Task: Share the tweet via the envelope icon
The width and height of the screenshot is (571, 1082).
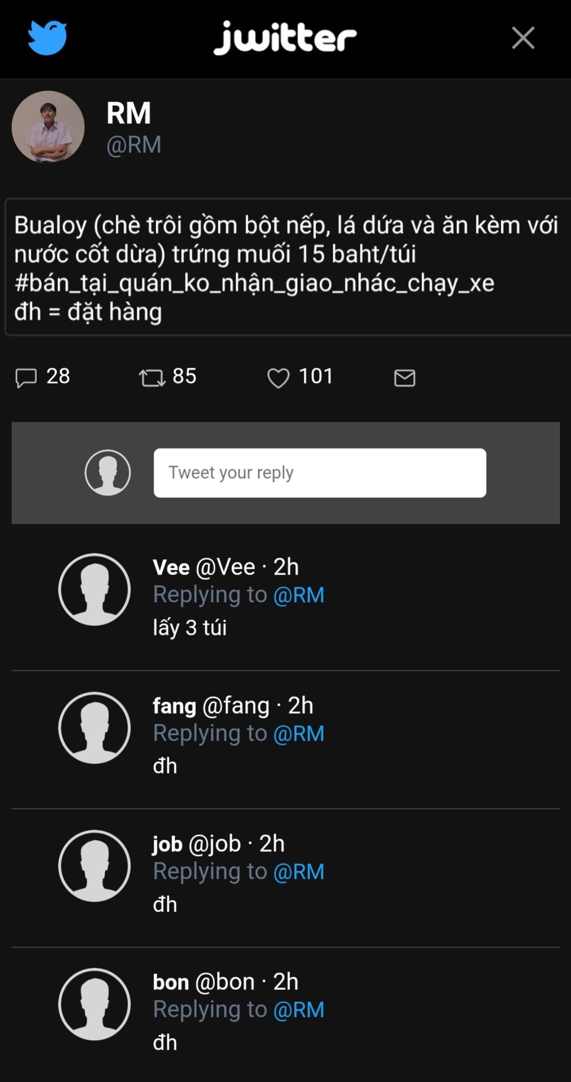Action: coord(404,378)
